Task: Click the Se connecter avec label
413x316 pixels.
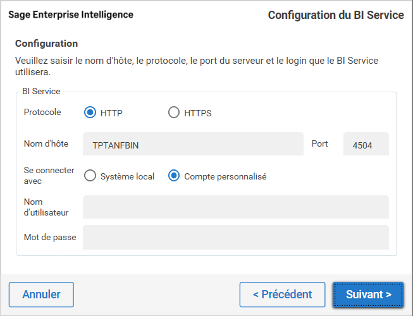Action: pos(49,176)
